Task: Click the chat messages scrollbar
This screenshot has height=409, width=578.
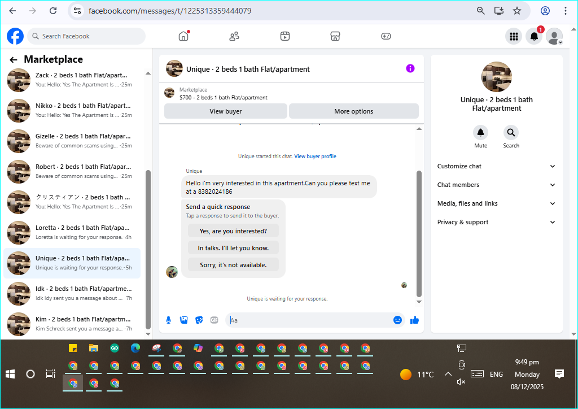Action: point(419,234)
